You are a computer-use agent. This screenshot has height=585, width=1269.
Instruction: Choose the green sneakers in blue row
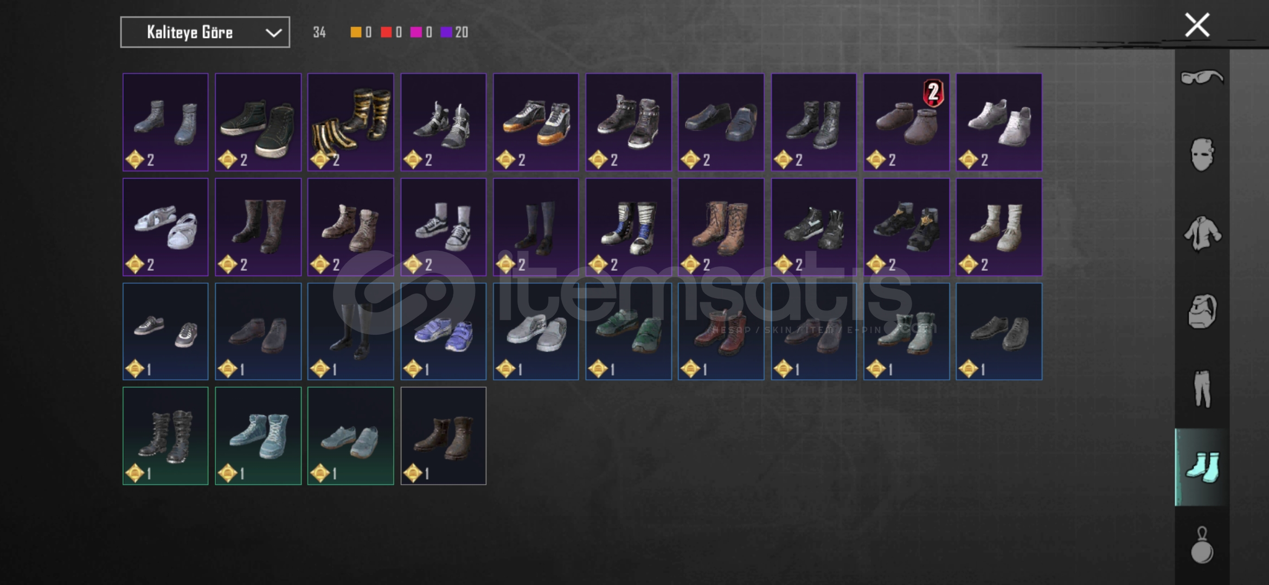pos(629,331)
